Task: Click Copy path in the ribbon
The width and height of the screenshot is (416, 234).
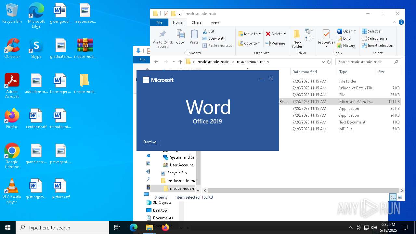Action: click(x=214, y=38)
